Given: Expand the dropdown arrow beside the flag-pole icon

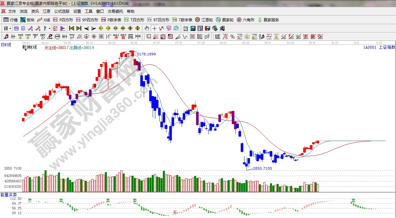Looking at the screenshot, I should click(x=49, y=28).
